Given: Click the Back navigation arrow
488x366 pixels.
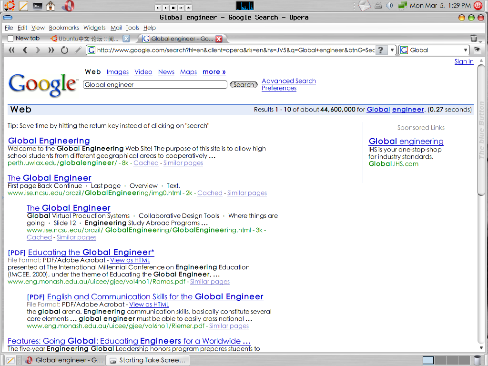Looking at the screenshot, I should click(x=25, y=50).
